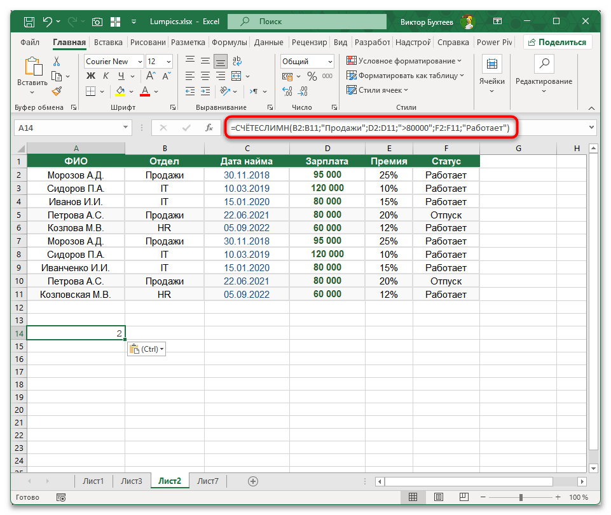Expand the formula bar
The height and width of the screenshot is (515, 611).
click(591, 127)
